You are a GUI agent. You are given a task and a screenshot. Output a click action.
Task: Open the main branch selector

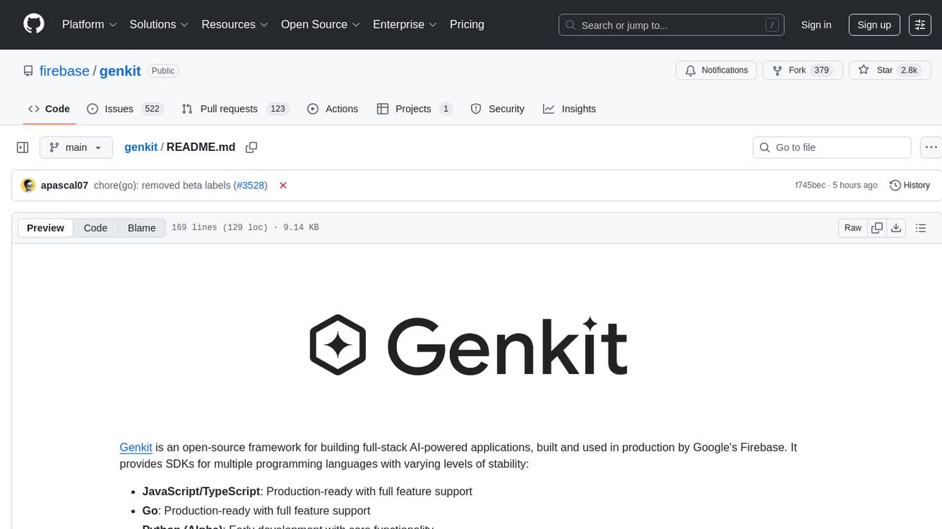pos(76,147)
